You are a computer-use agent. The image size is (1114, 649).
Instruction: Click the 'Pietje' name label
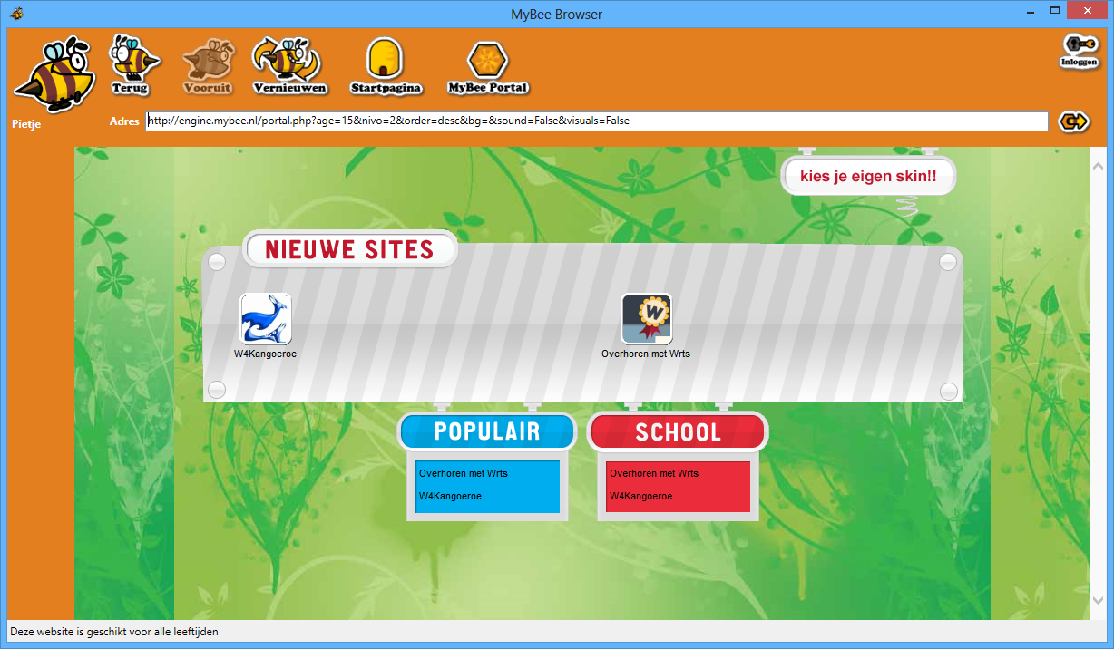pos(26,124)
